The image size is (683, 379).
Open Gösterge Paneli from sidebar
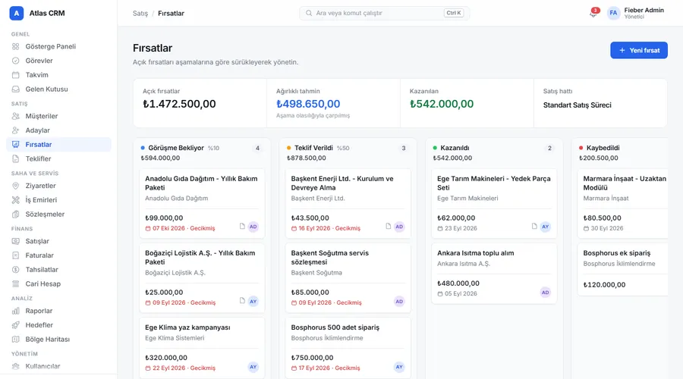58,46
